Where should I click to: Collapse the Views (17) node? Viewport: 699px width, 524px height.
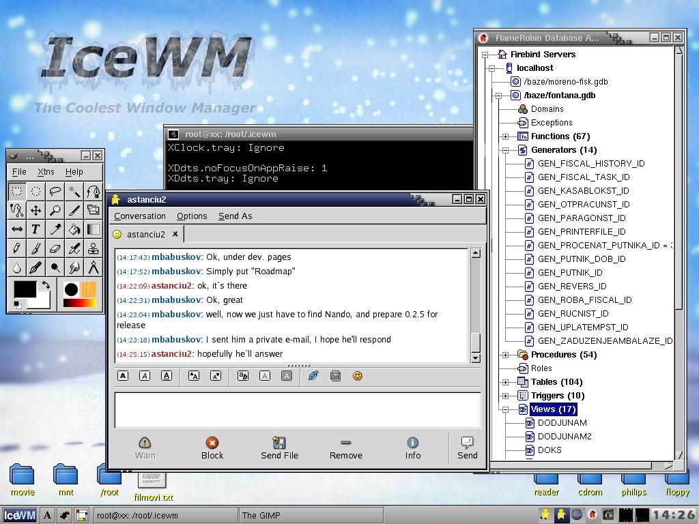(505, 409)
